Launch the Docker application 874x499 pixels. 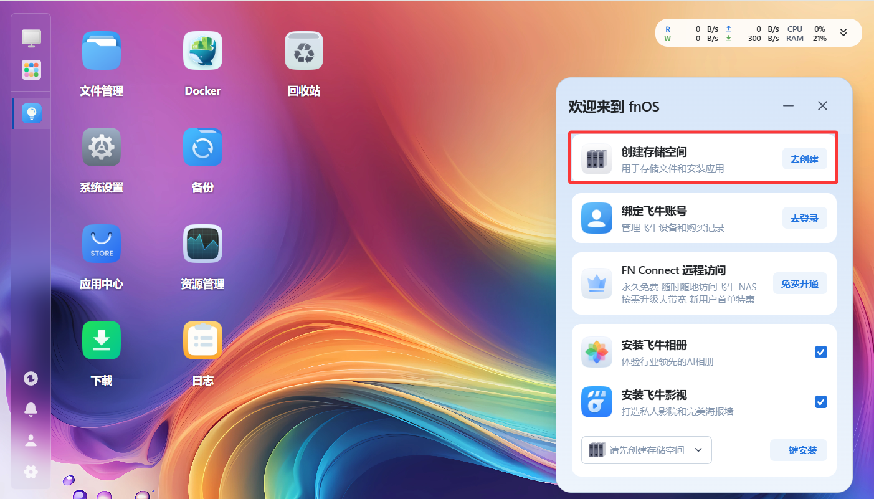point(202,50)
